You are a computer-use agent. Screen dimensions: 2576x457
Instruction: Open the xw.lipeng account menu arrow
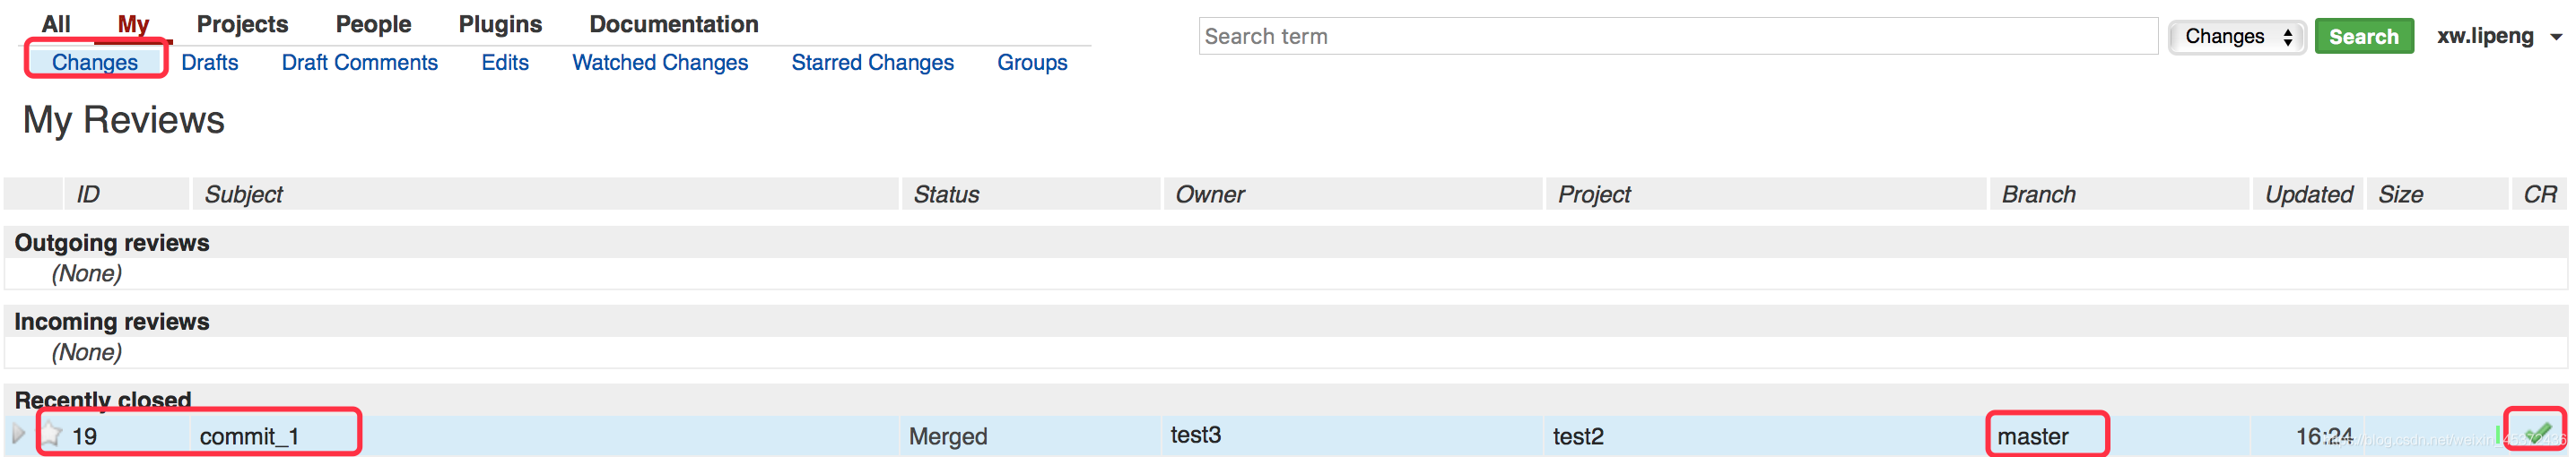pyautogui.click(x=2555, y=37)
